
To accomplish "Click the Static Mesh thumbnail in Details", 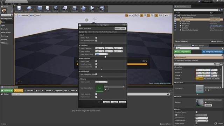I will pos(200,89).
